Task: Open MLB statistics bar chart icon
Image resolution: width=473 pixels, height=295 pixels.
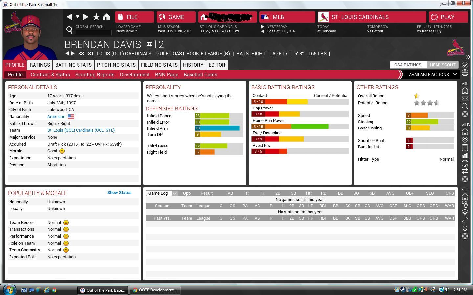Action: click(465, 156)
